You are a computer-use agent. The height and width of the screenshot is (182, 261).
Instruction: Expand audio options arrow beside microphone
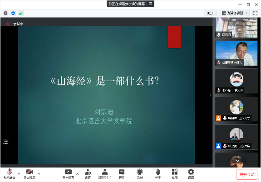pyautogui.click(x=19, y=174)
